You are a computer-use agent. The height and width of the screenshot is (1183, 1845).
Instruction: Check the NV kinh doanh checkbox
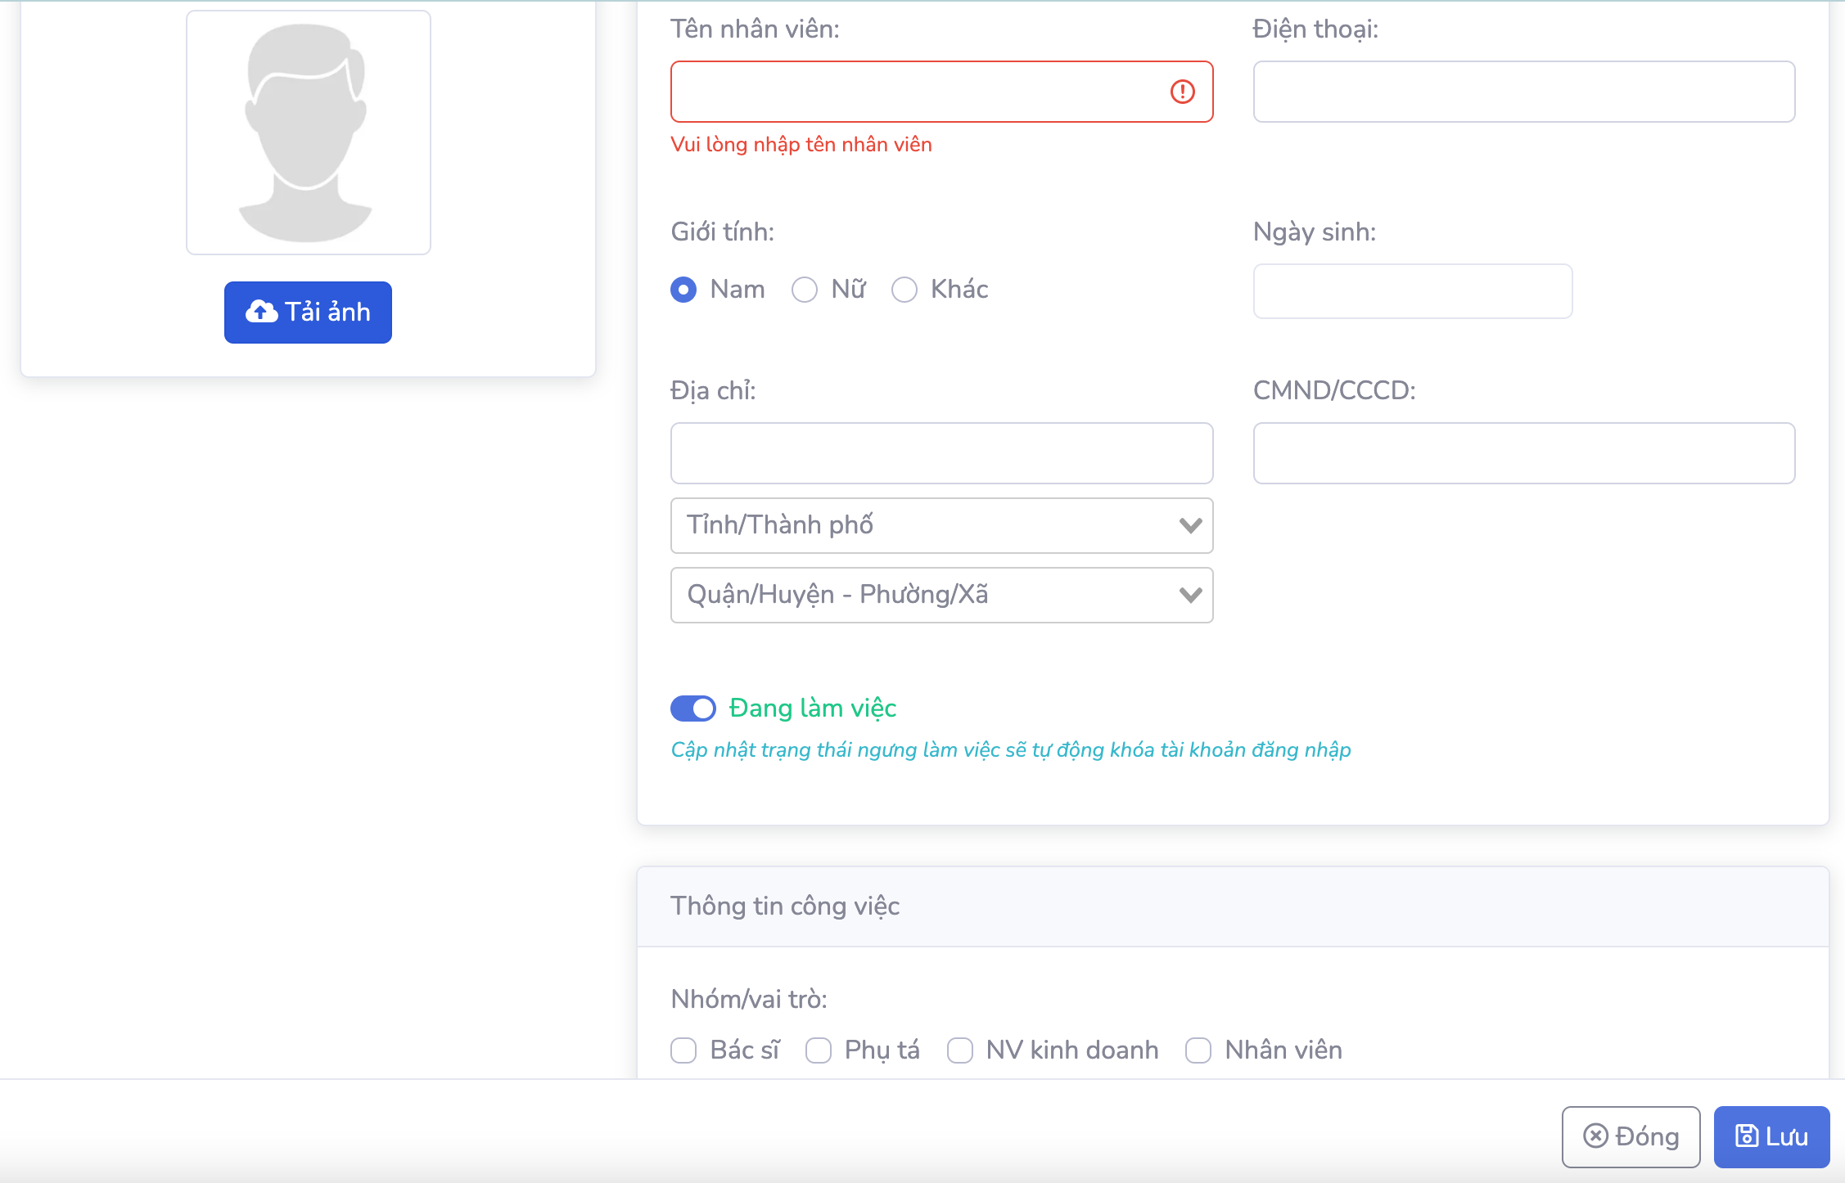pos(960,1050)
